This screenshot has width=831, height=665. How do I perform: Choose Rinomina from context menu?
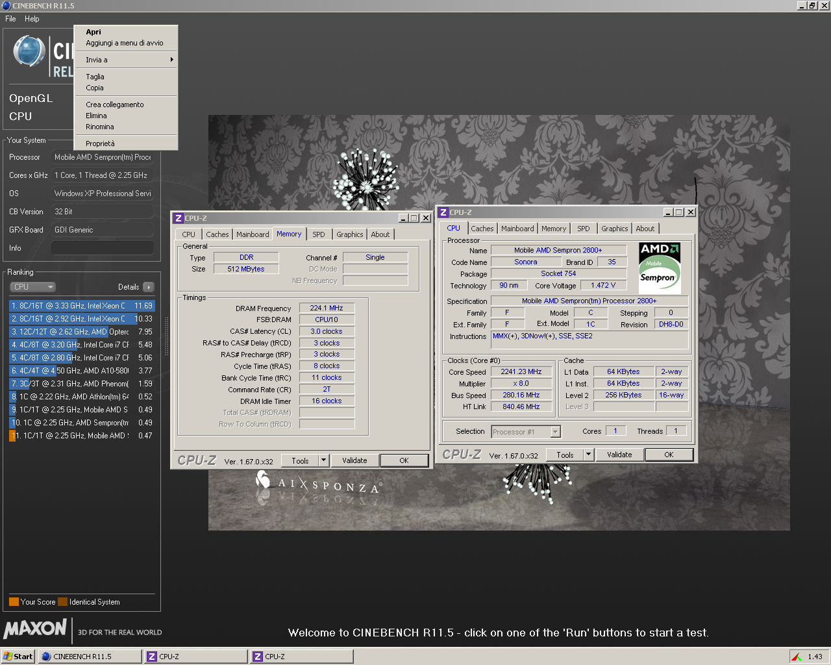126,127
